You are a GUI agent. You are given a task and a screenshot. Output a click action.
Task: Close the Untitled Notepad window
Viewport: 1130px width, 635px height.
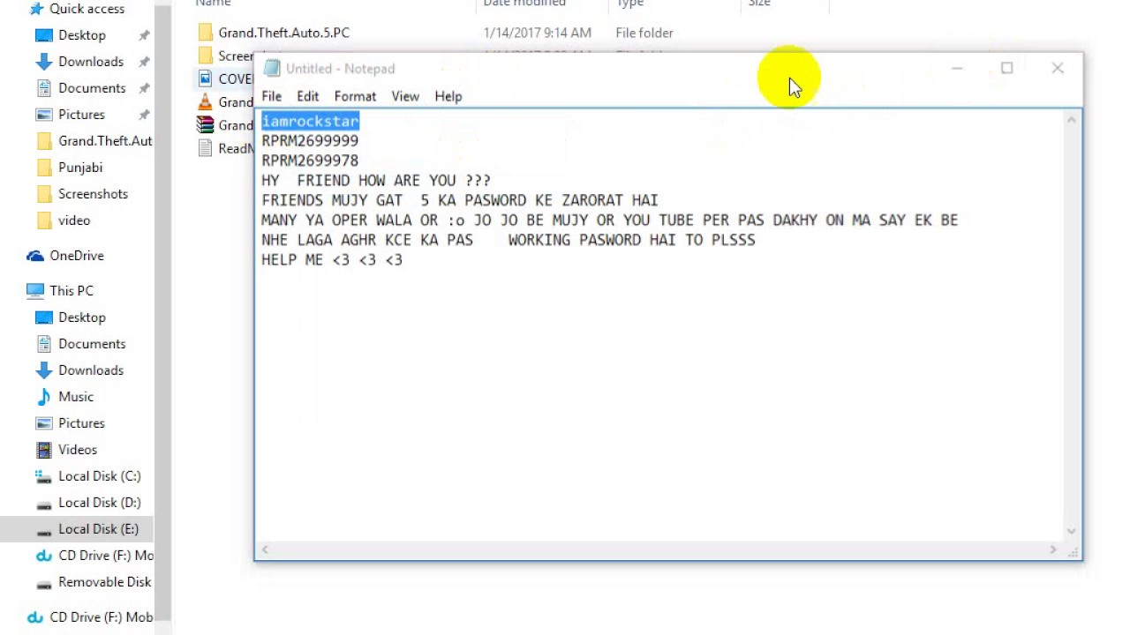pos(1058,69)
